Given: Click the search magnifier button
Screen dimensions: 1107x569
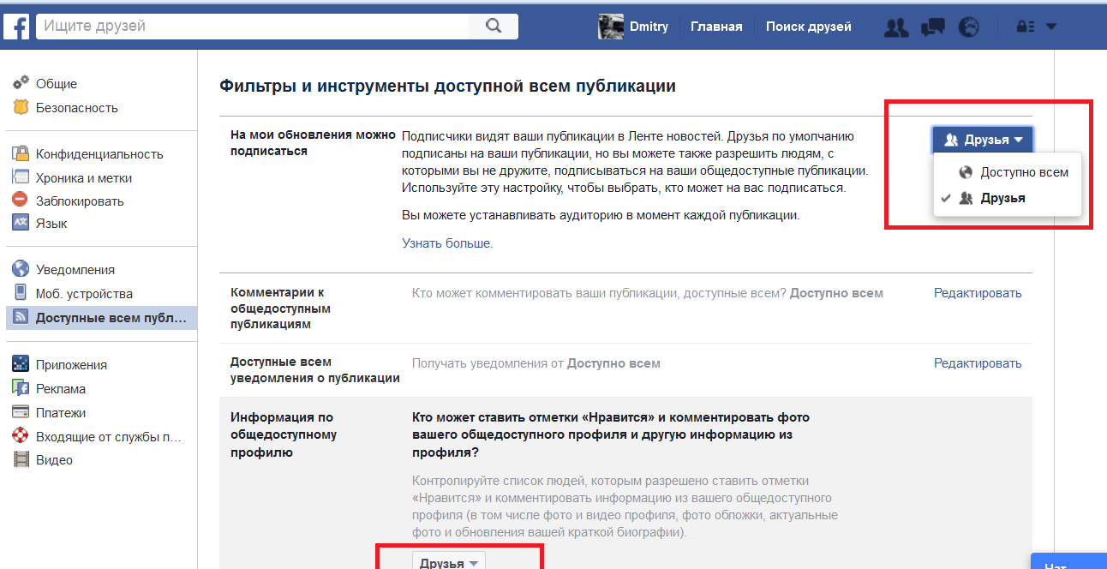Looking at the screenshot, I should pyautogui.click(x=494, y=26).
